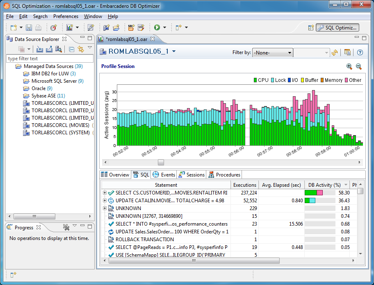Close the romlabsql05_1.oar editor tab

point(153,39)
